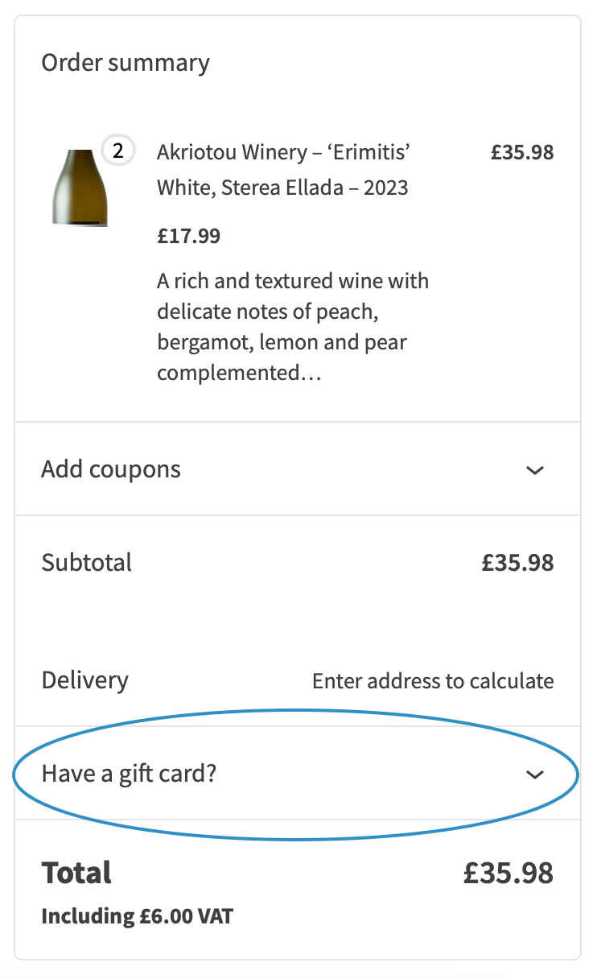The width and height of the screenshot is (597, 979).
Task: Click the 'Including £6.00 VAT' note
Action: click(x=137, y=916)
